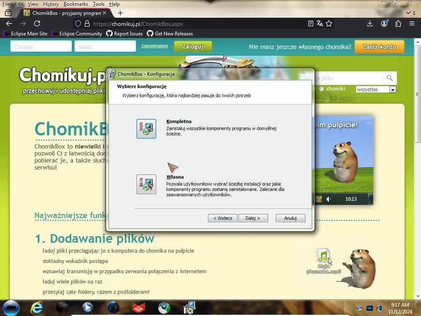421x316 pixels.
Task: Click the Chomik username field
Action: 41,46
